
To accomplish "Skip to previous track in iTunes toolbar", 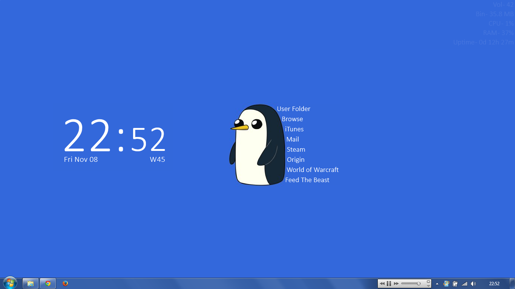I will (x=382, y=283).
